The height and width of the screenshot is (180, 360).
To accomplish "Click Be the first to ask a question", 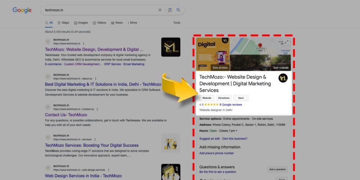I will 218,172.
